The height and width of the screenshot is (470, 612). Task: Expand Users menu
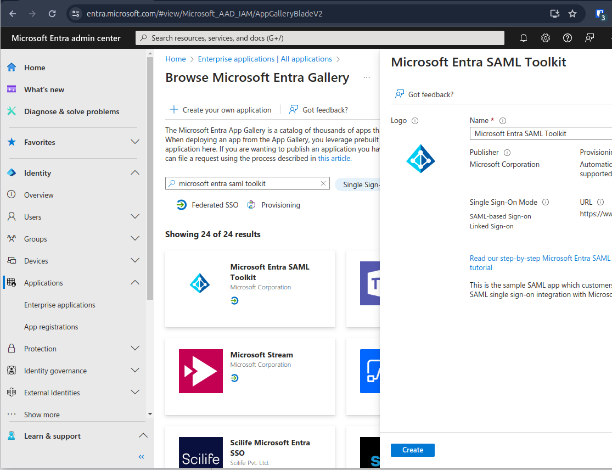coord(135,217)
